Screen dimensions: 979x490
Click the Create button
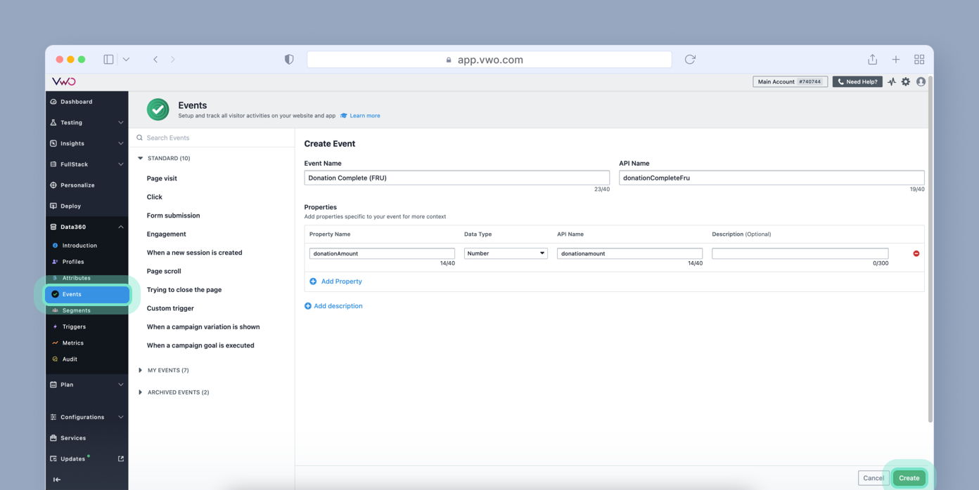(909, 477)
